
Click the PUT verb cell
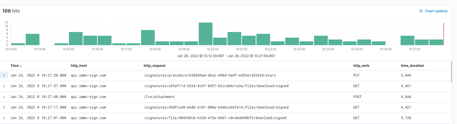point(356,75)
